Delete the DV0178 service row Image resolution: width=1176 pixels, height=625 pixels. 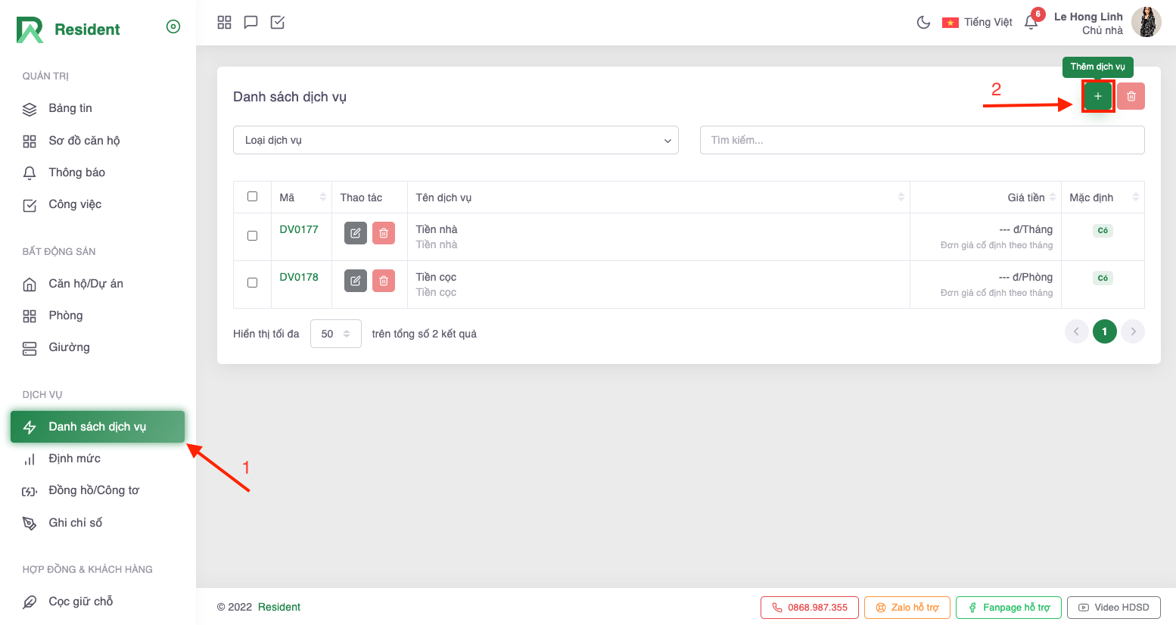pos(384,281)
